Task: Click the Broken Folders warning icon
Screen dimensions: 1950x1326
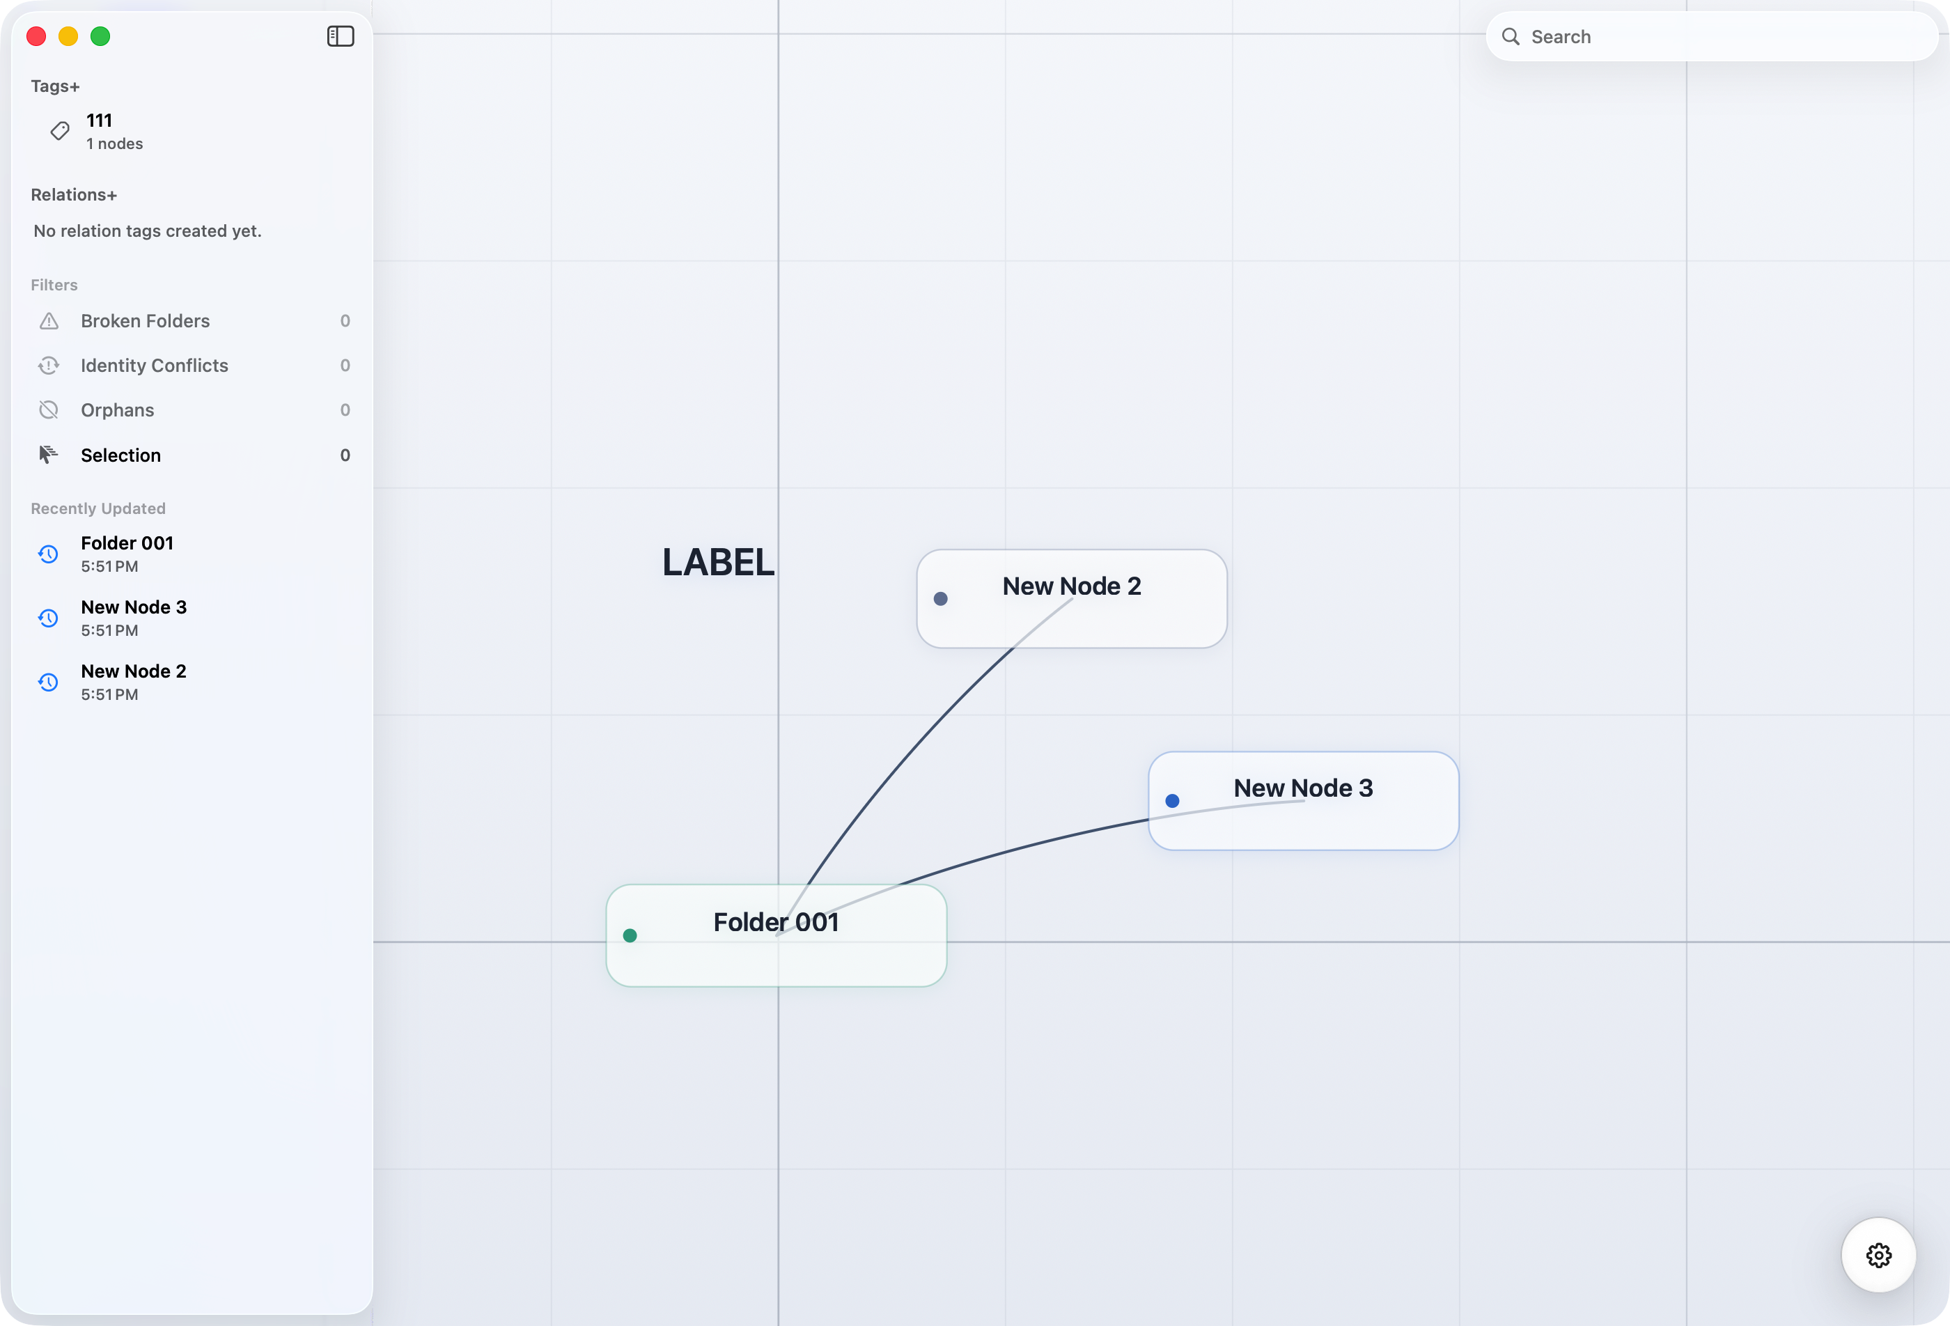Action: 49,320
